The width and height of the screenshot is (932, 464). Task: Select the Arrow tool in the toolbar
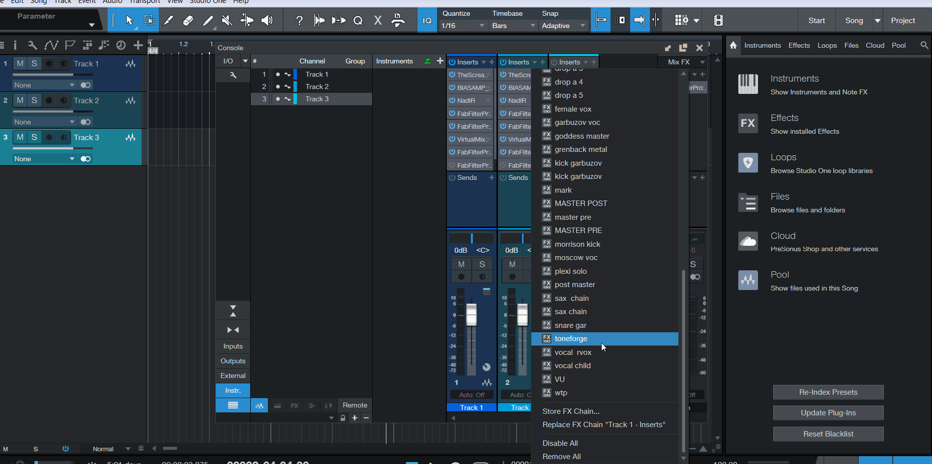129,20
